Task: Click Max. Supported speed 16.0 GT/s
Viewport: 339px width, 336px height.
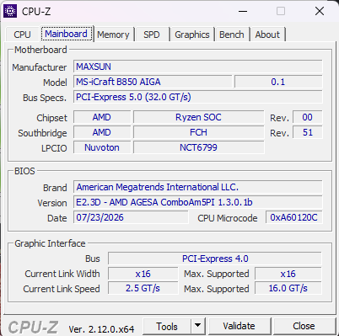Action: (288, 289)
